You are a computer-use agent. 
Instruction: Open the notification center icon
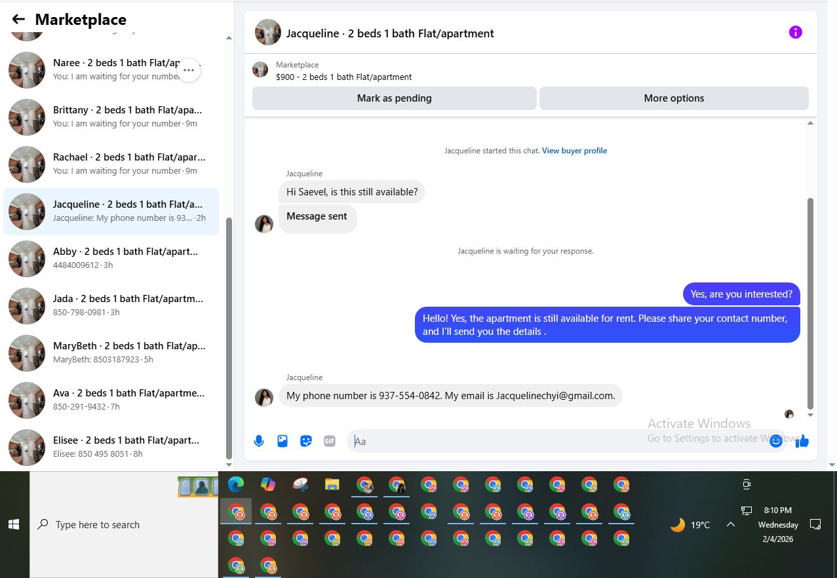tap(815, 524)
